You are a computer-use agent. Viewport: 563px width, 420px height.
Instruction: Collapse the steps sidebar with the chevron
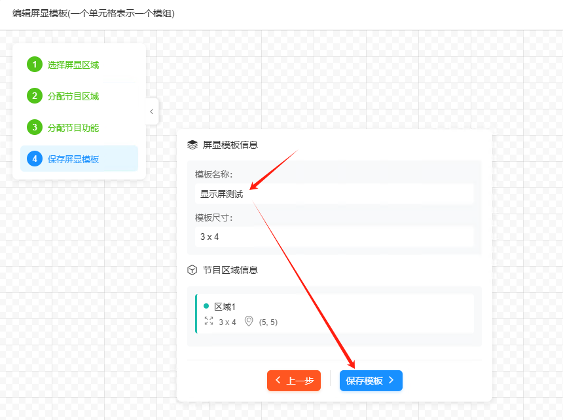[152, 111]
